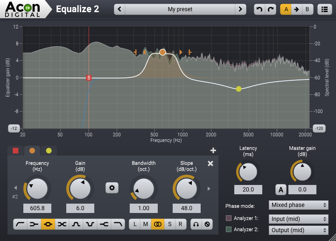Choose the notch filter type

click(90, 224)
